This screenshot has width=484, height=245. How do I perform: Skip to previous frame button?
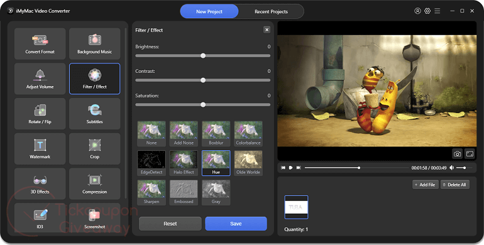click(x=283, y=168)
